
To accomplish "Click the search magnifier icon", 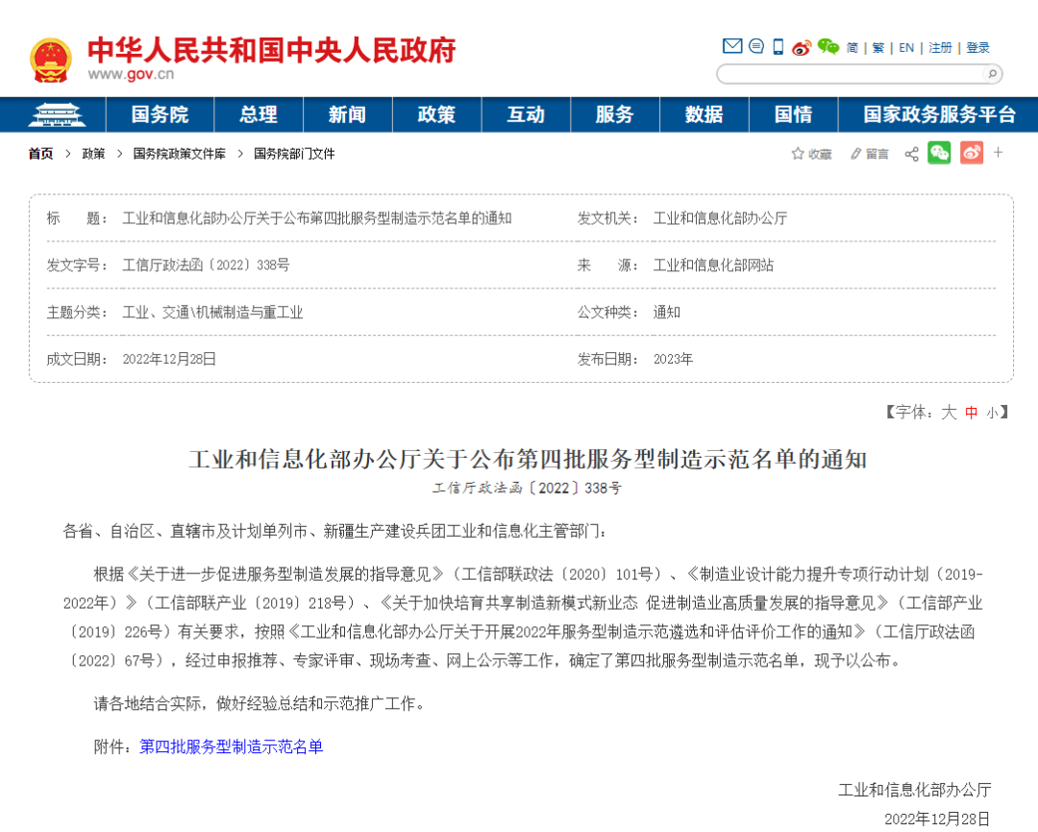I will pyautogui.click(x=992, y=73).
